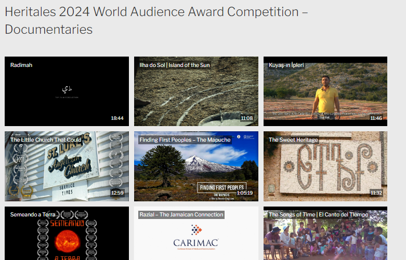406x260 pixels.
Task: Click the 'Semeando a Terra' title text
Action: (x=33, y=214)
